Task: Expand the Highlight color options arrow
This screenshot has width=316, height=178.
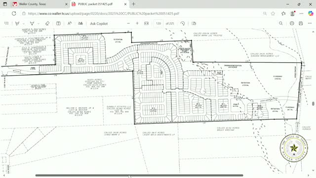Action: click(24, 24)
